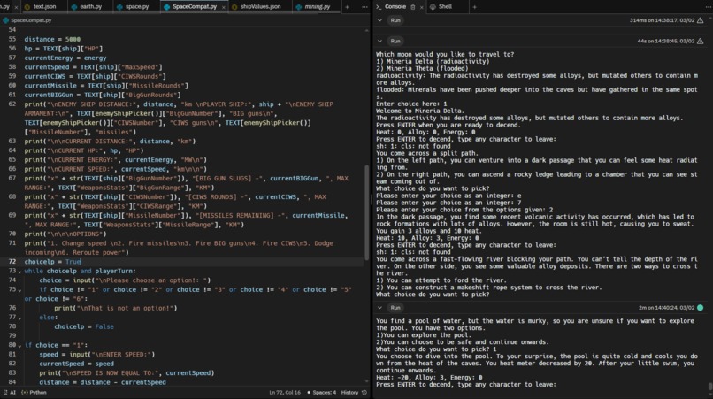This screenshot has width=713, height=399.
Task: Click the 314ms run timestamp text
Action: 662,20
